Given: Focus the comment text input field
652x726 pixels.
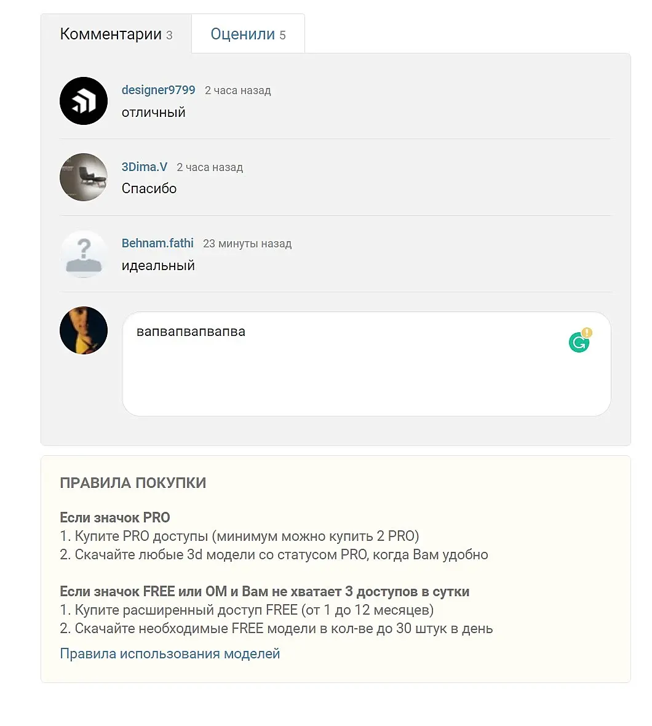Looking at the screenshot, I should click(x=344, y=369).
